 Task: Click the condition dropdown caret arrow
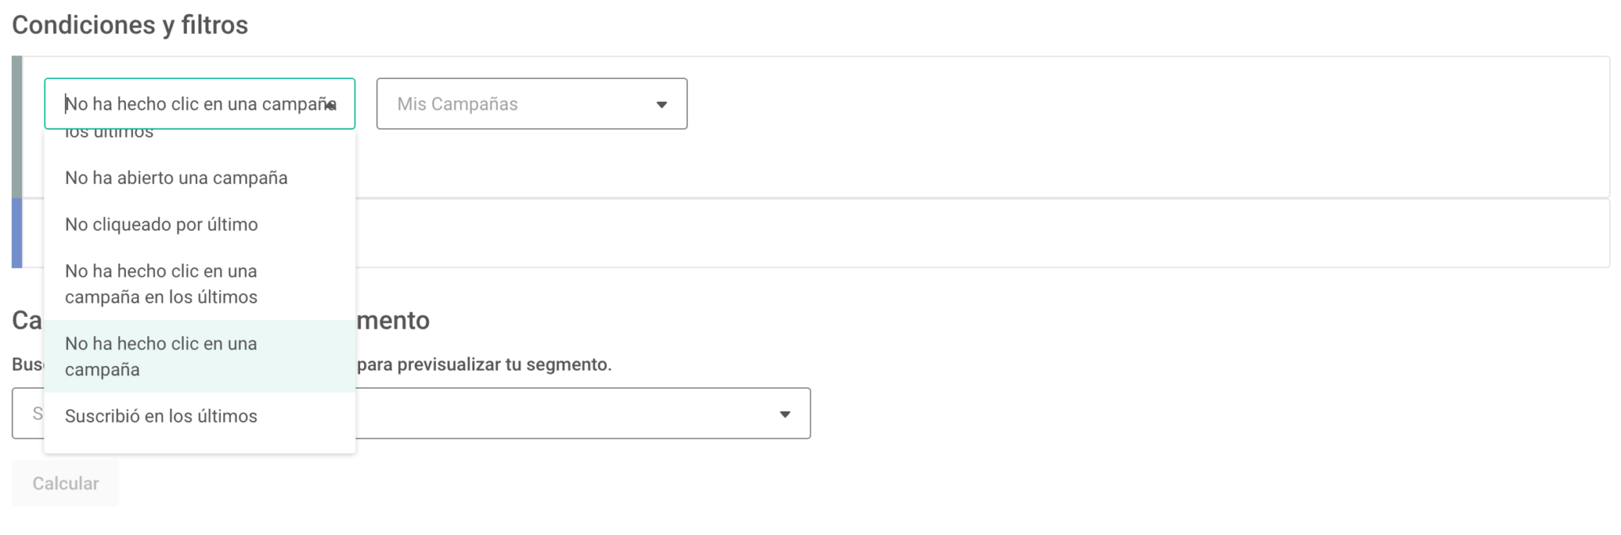332,104
